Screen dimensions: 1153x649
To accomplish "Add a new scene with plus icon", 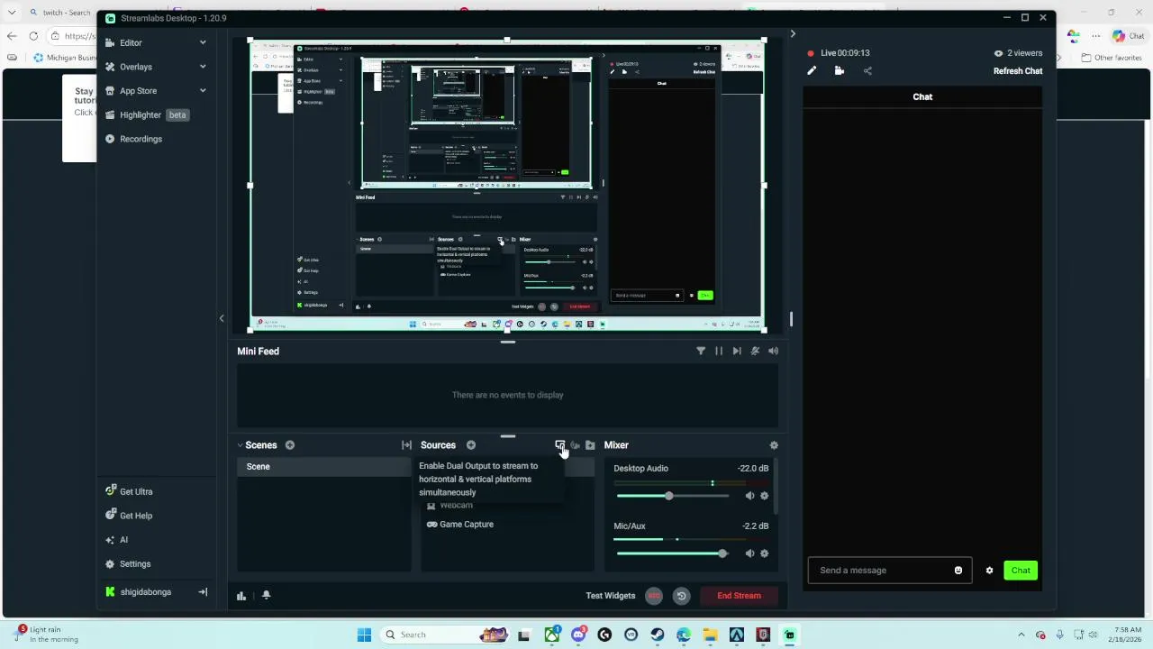I will (x=290, y=445).
